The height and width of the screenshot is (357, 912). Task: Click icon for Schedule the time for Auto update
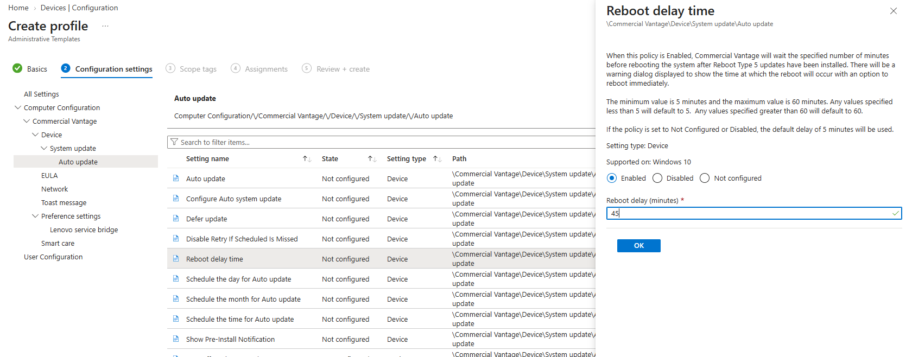coord(176,318)
